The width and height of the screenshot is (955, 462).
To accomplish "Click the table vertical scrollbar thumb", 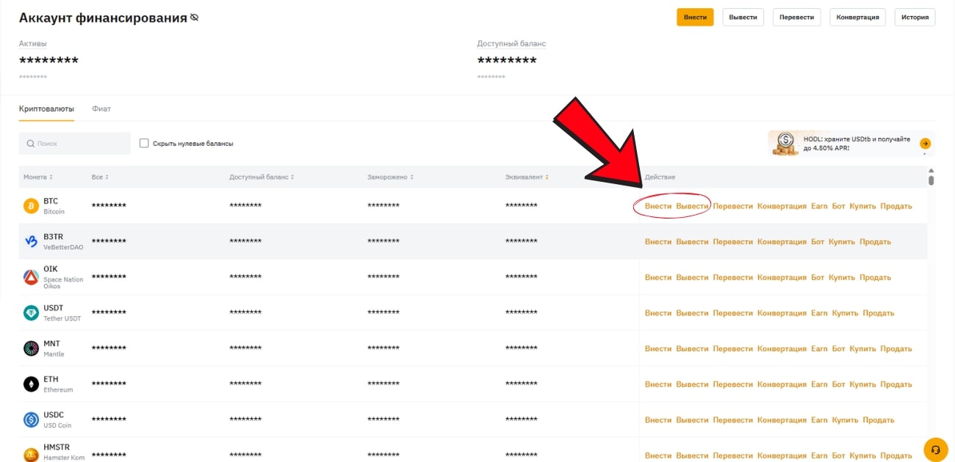I will point(931,180).
